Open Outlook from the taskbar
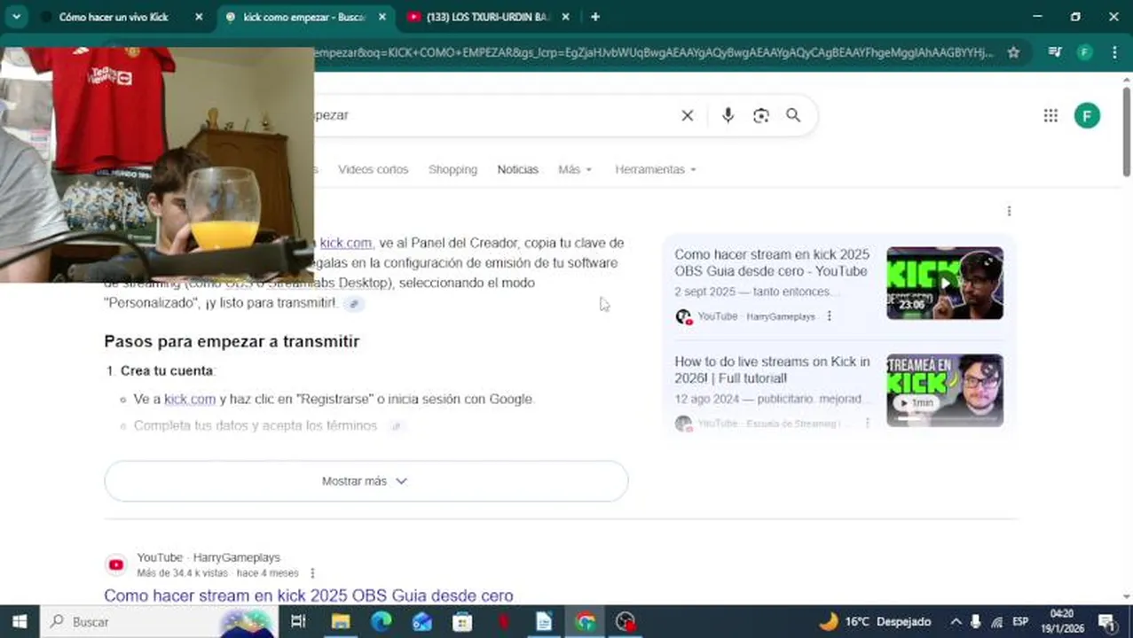 (421, 622)
